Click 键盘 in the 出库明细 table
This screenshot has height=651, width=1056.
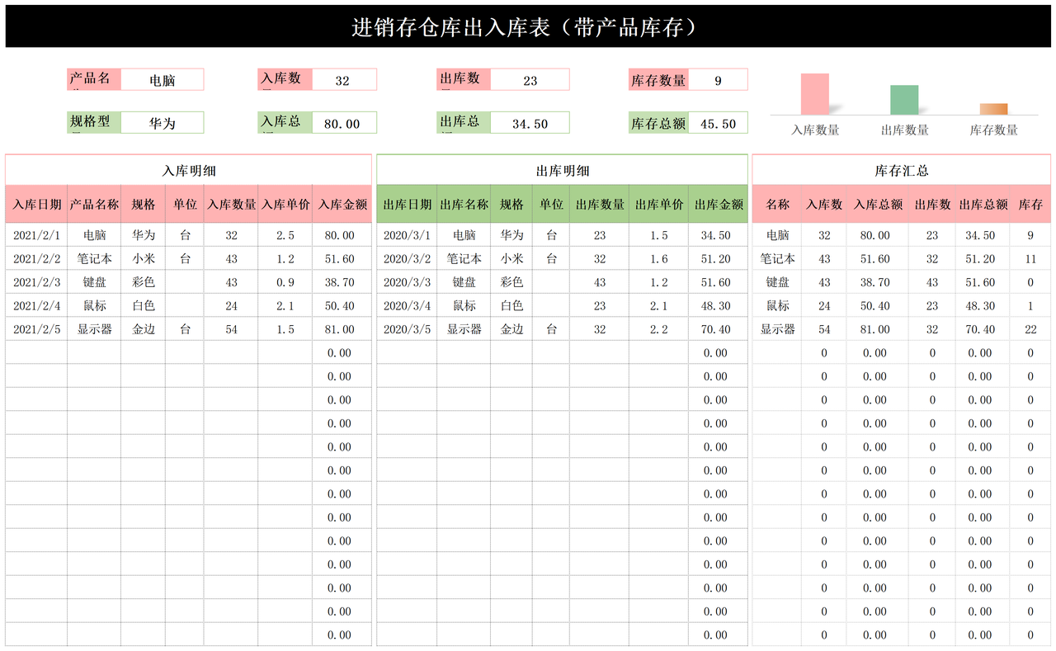coord(464,282)
